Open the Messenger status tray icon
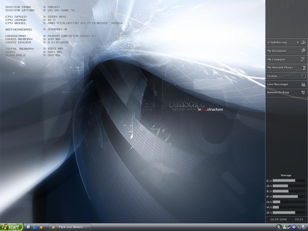The width and height of the screenshot is (308, 231). 284,227
